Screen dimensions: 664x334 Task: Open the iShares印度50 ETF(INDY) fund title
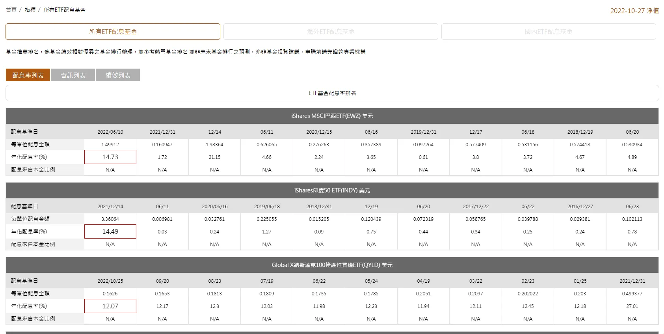(332, 190)
